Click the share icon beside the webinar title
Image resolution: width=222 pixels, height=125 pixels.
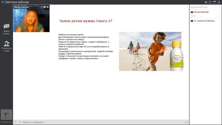point(2,2)
